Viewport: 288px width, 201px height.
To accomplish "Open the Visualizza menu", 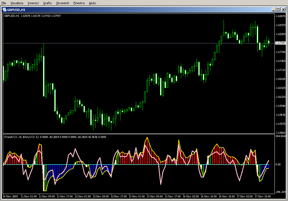I will [17, 3].
